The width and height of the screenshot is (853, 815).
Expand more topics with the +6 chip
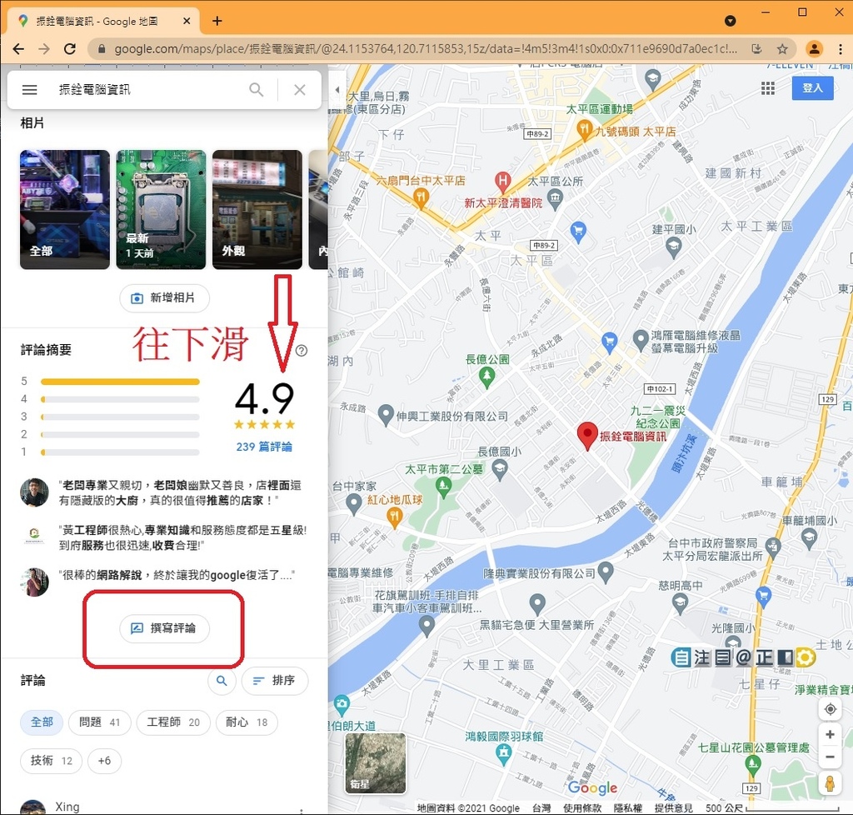pos(104,761)
